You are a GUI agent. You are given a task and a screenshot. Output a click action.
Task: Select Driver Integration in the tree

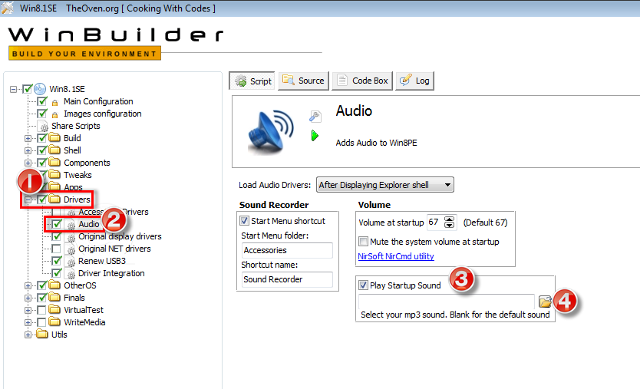(111, 273)
